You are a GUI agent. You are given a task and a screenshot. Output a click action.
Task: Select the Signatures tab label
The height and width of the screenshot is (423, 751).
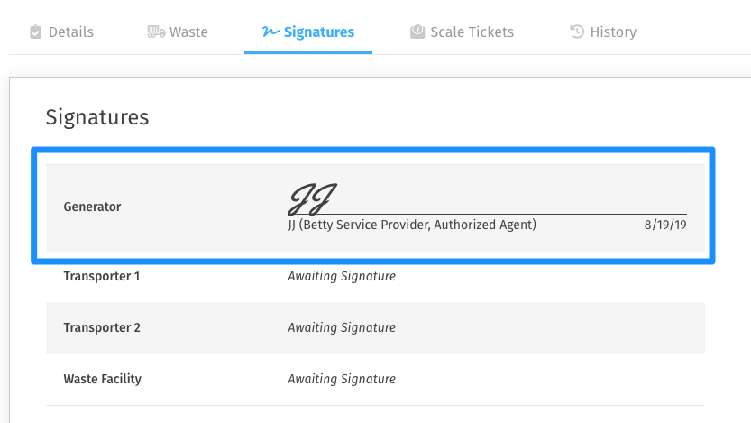[319, 32]
